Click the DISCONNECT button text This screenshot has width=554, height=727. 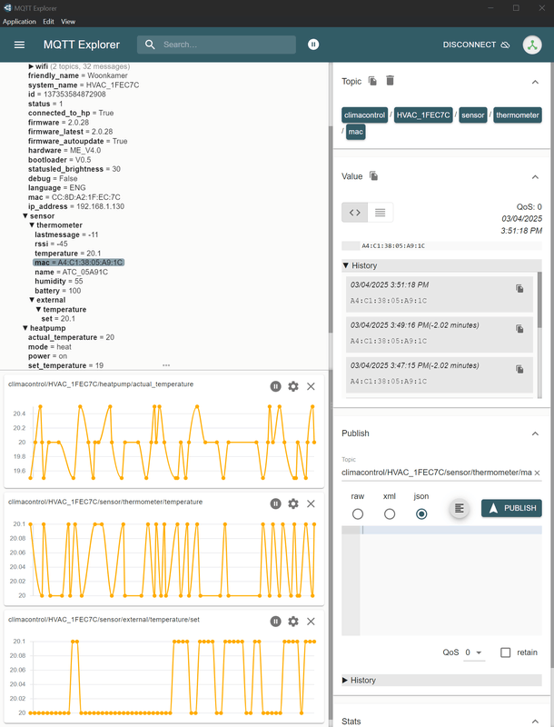coord(470,45)
